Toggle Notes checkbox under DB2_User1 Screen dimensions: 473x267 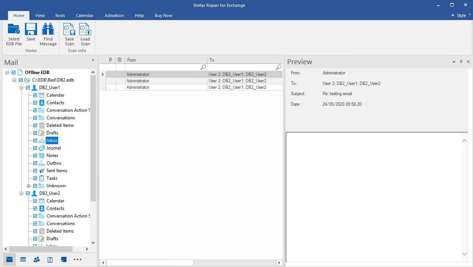[x=35, y=156]
